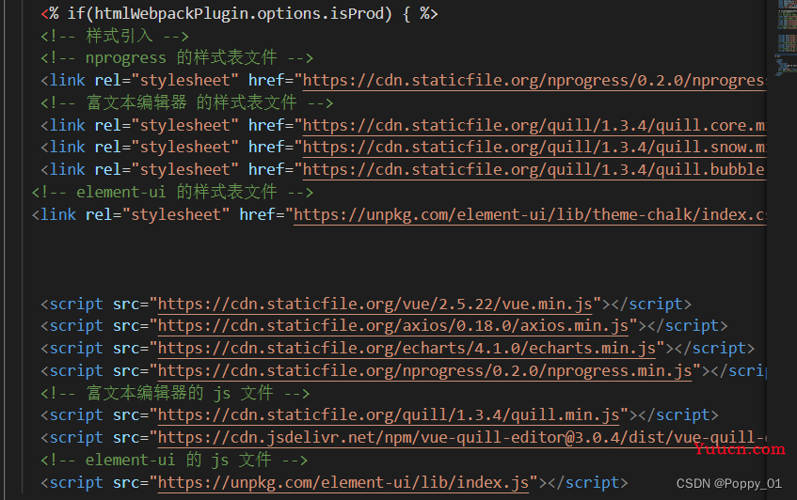The width and height of the screenshot is (797, 500).
Task: Open the axios.min.js script URL
Action: (393, 326)
